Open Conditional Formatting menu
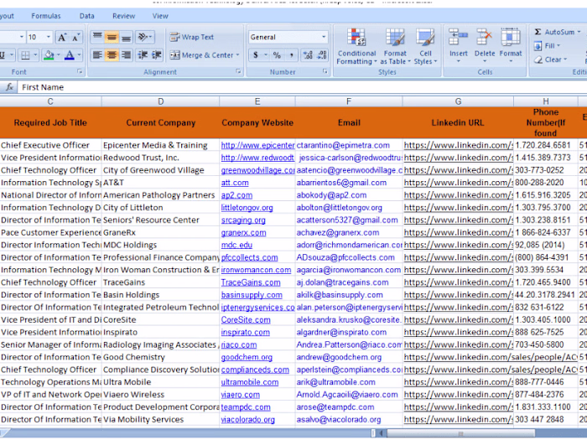The image size is (587, 440). (356, 47)
